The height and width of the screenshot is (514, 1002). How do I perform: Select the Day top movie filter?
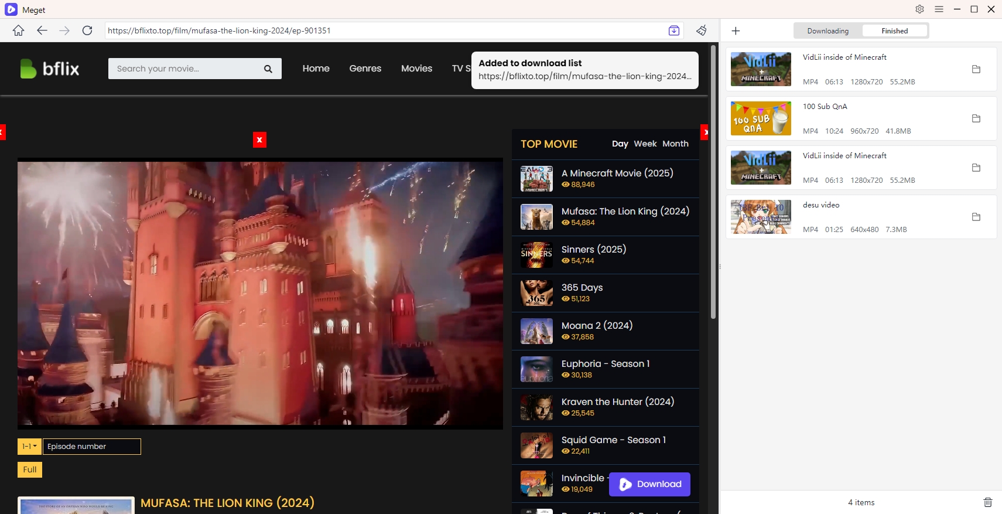click(x=620, y=144)
